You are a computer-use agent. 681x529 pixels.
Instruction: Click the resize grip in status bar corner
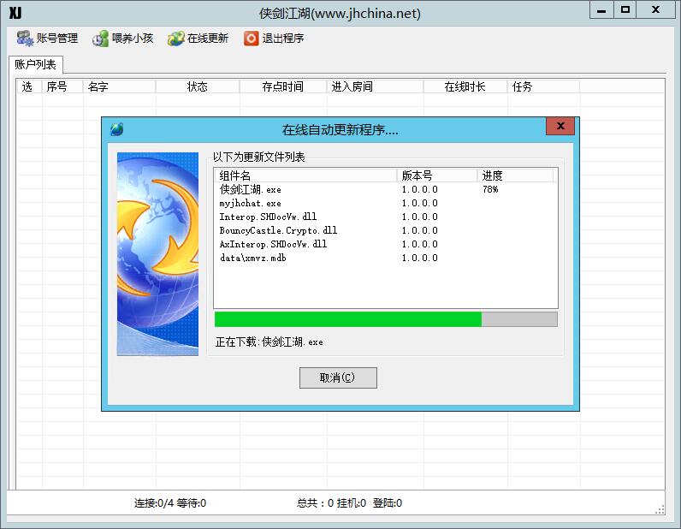pos(660,509)
